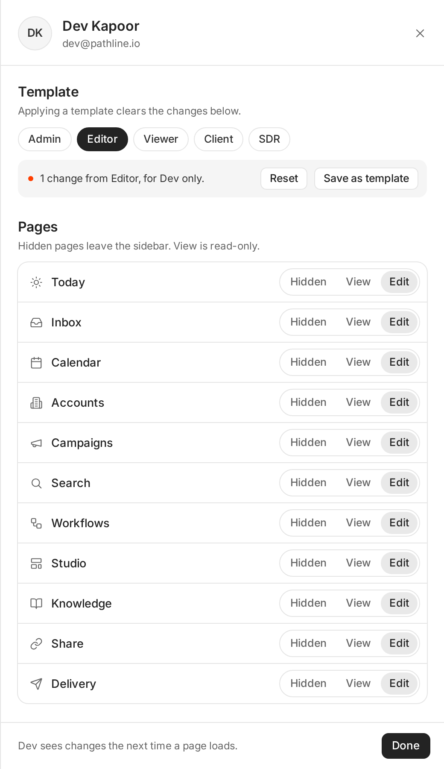Viewport: 444px width, 769px height.
Task: Select Edit for the Delivery page
Action: [x=399, y=684]
